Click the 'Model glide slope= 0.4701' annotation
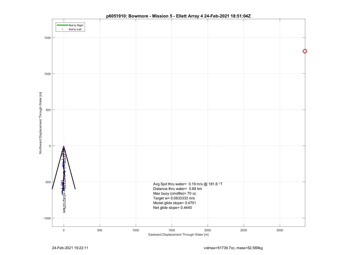345x255 pixels. pos(175,203)
